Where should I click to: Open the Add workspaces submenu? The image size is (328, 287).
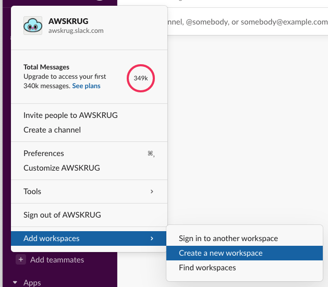pos(89,238)
